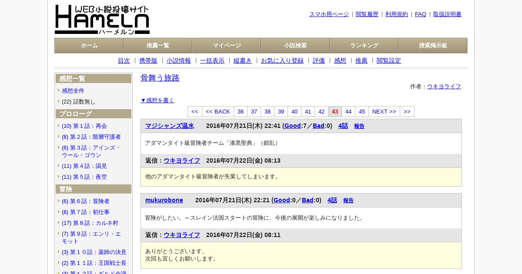Screen dimensions: 522x274
Task: Open the 評価 submenu link
Action: [319, 60]
